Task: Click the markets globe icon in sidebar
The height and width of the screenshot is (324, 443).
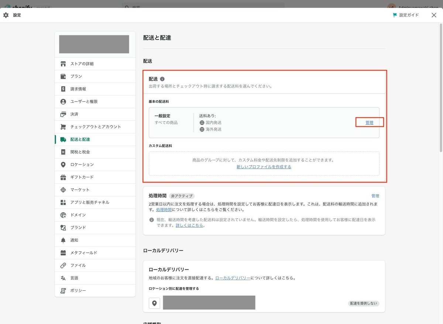Action: coord(63,190)
